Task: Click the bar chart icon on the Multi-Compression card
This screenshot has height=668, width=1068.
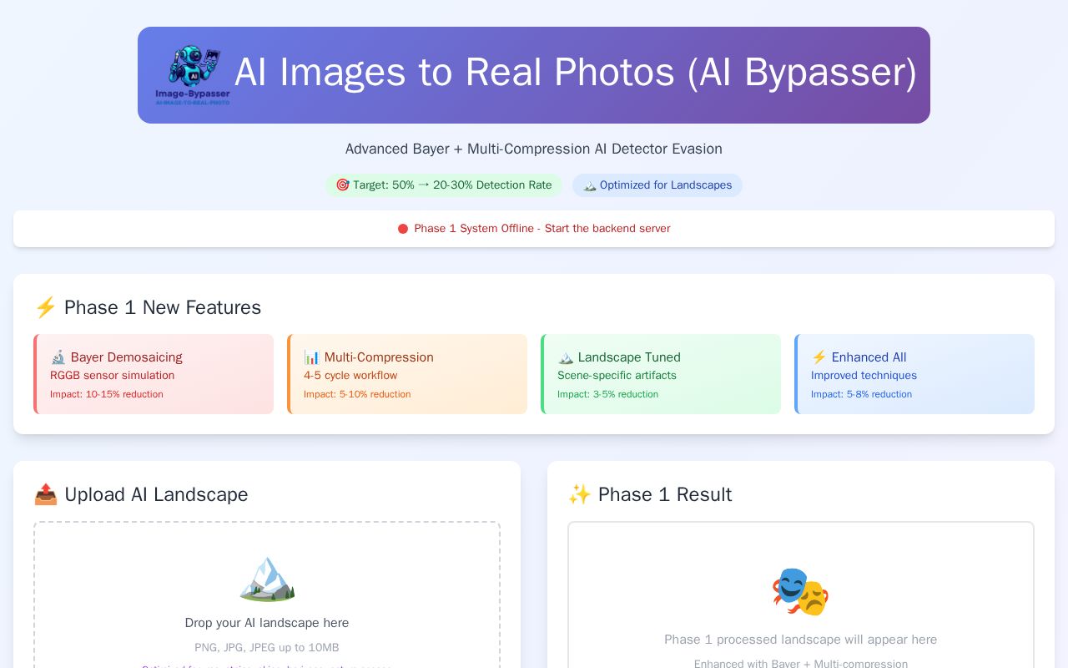Action: point(312,357)
